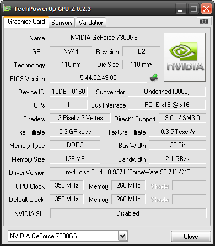The height and width of the screenshot is (246, 215).
Task: Select the Graphics Card tab
Action: (x=26, y=22)
